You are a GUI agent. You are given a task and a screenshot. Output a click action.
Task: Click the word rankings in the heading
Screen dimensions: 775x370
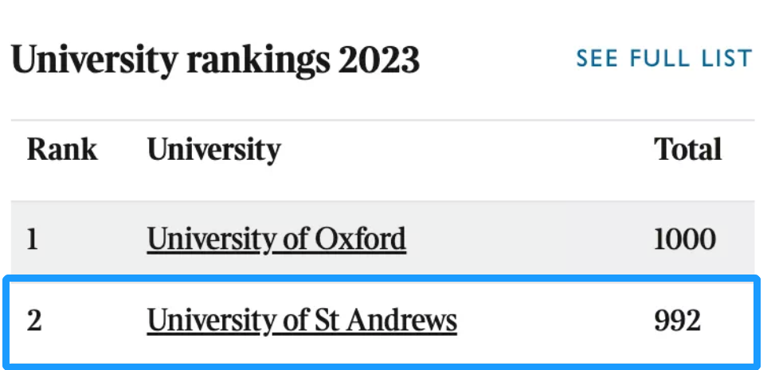[257, 61]
